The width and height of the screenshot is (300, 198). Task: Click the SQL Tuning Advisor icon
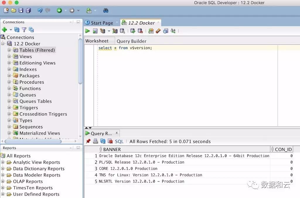point(122,31)
